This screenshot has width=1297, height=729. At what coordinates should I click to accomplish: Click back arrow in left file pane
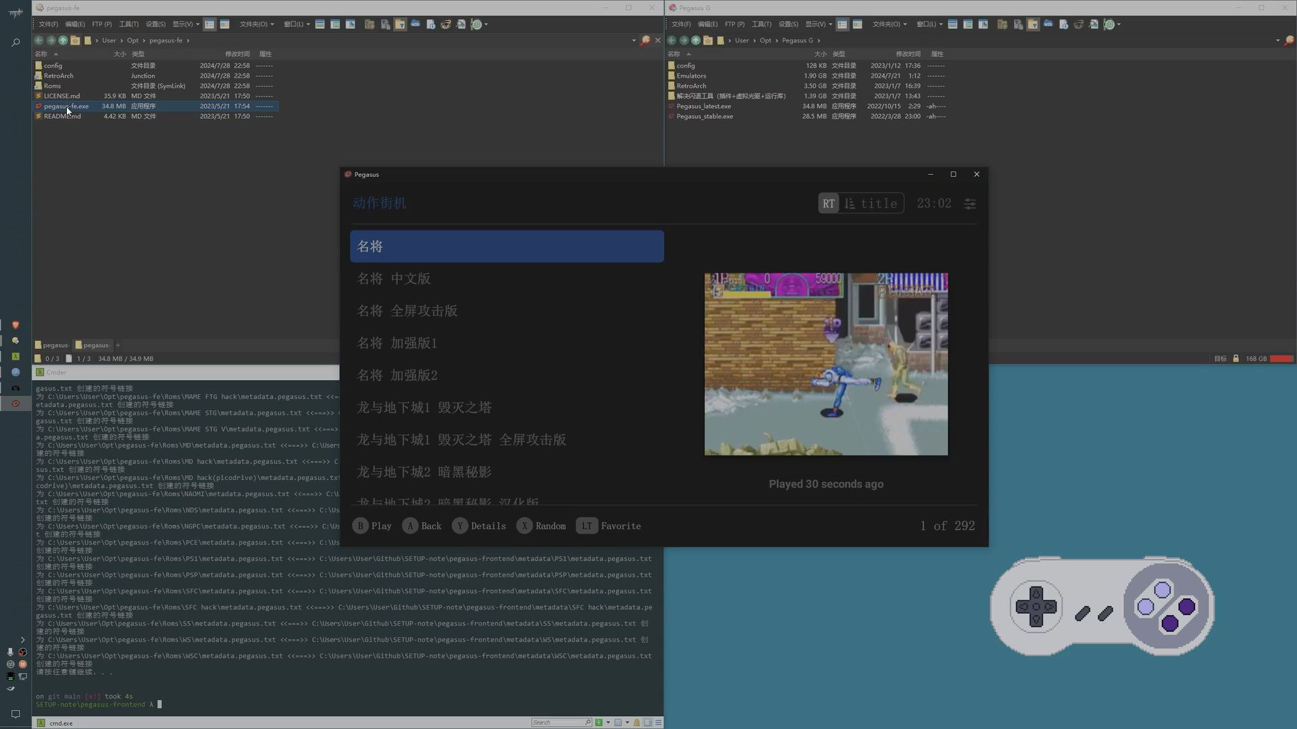pyautogui.click(x=39, y=40)
